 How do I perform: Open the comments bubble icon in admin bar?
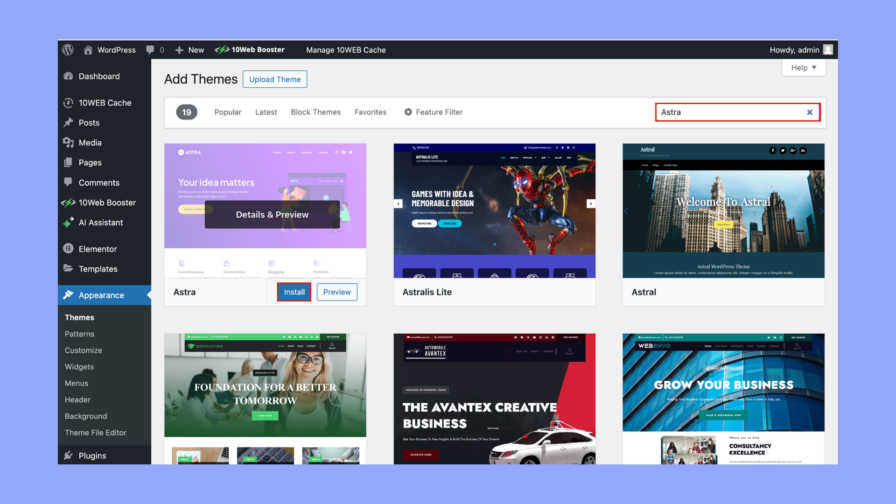point(150,50)
